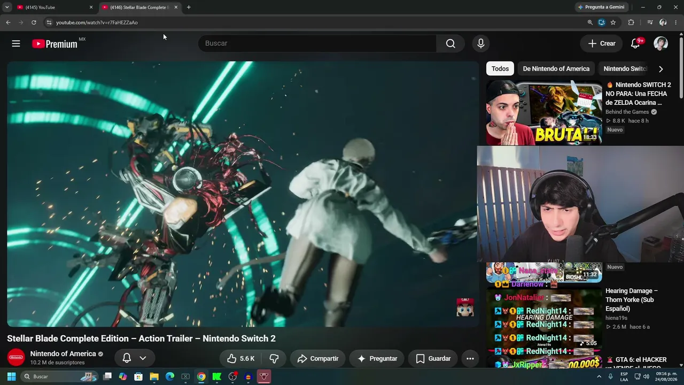684x385 pixels.
Task: Open Nintendo of America channel avatar
Action: (x=16, y=358)
